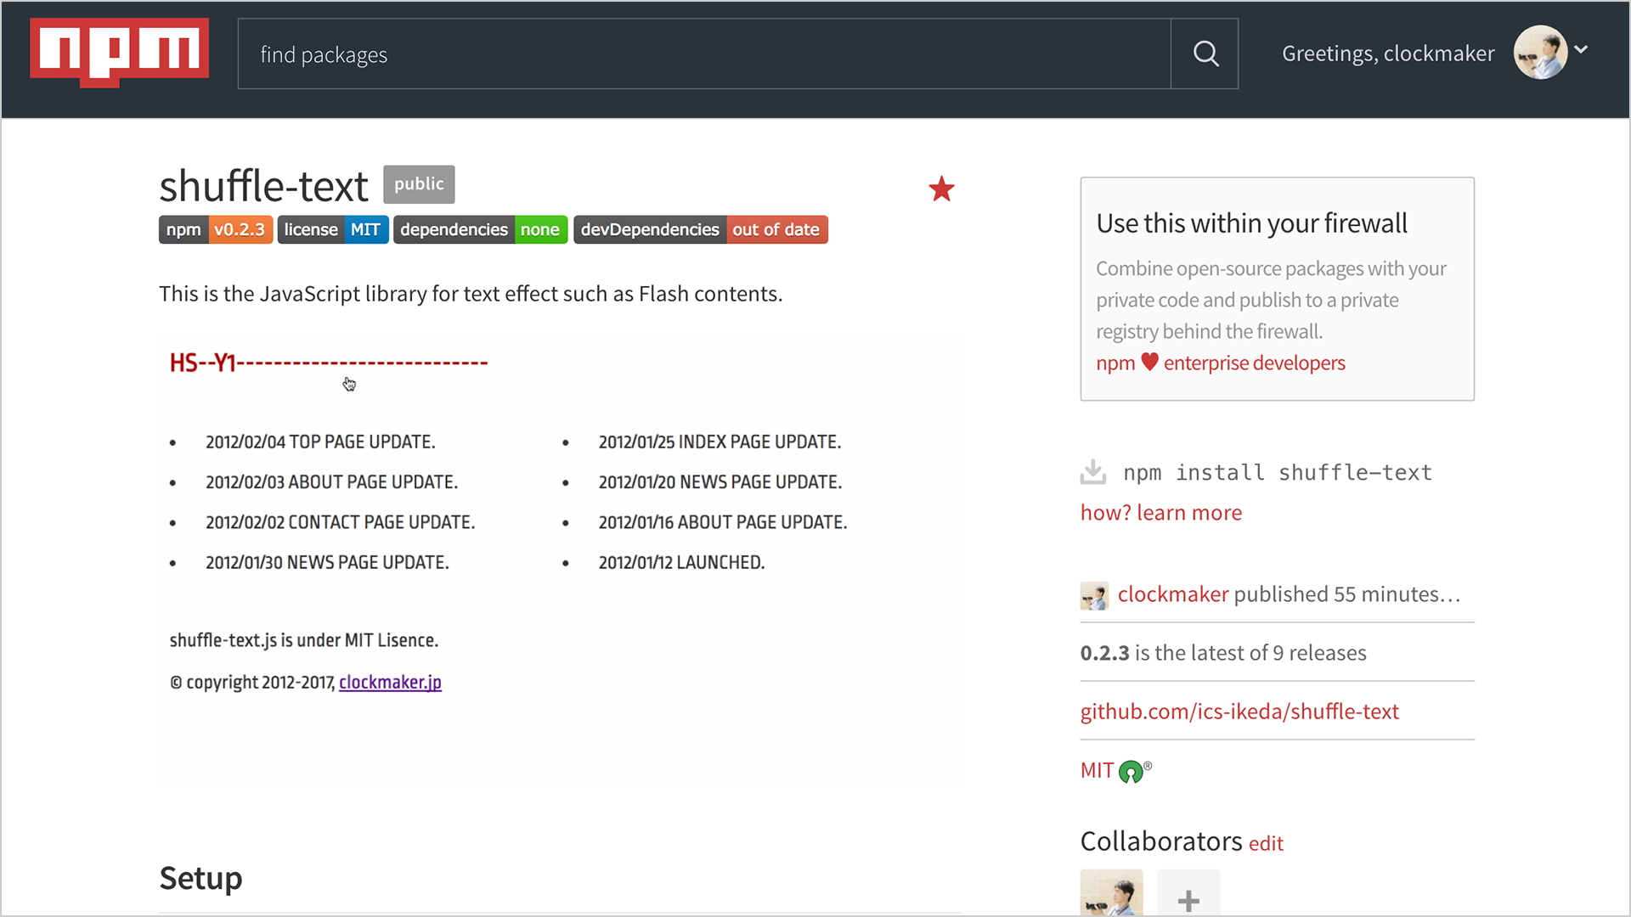
Task: Click edit next to Collaborators
Action: coord(1266,844)
